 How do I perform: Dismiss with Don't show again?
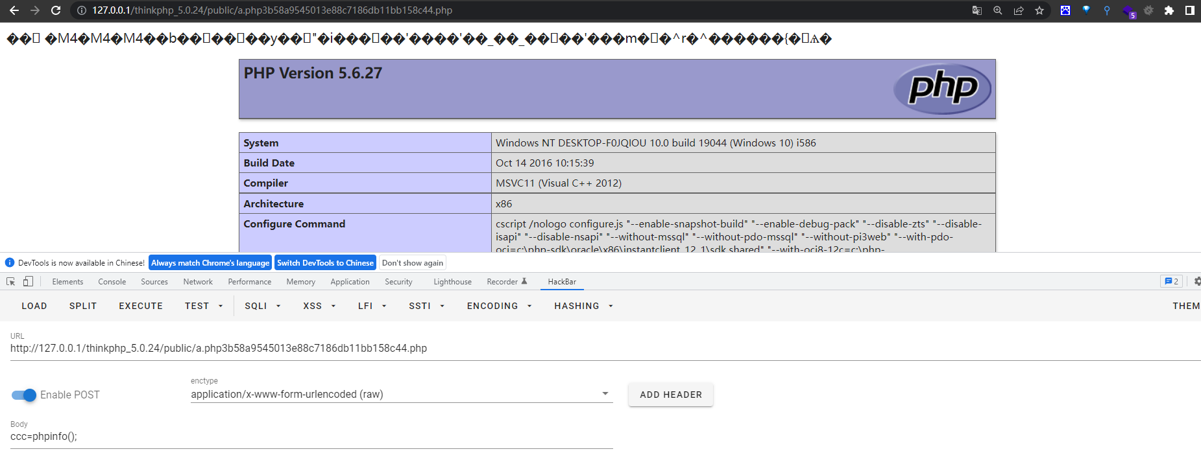(x=413, y=263)
